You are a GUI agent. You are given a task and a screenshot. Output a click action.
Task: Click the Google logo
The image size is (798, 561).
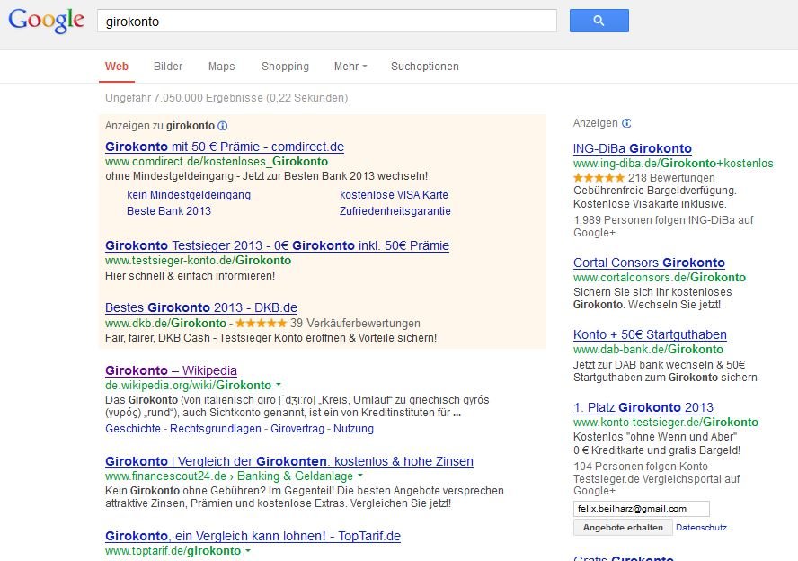pyautogui.click(x=47, y=21)
